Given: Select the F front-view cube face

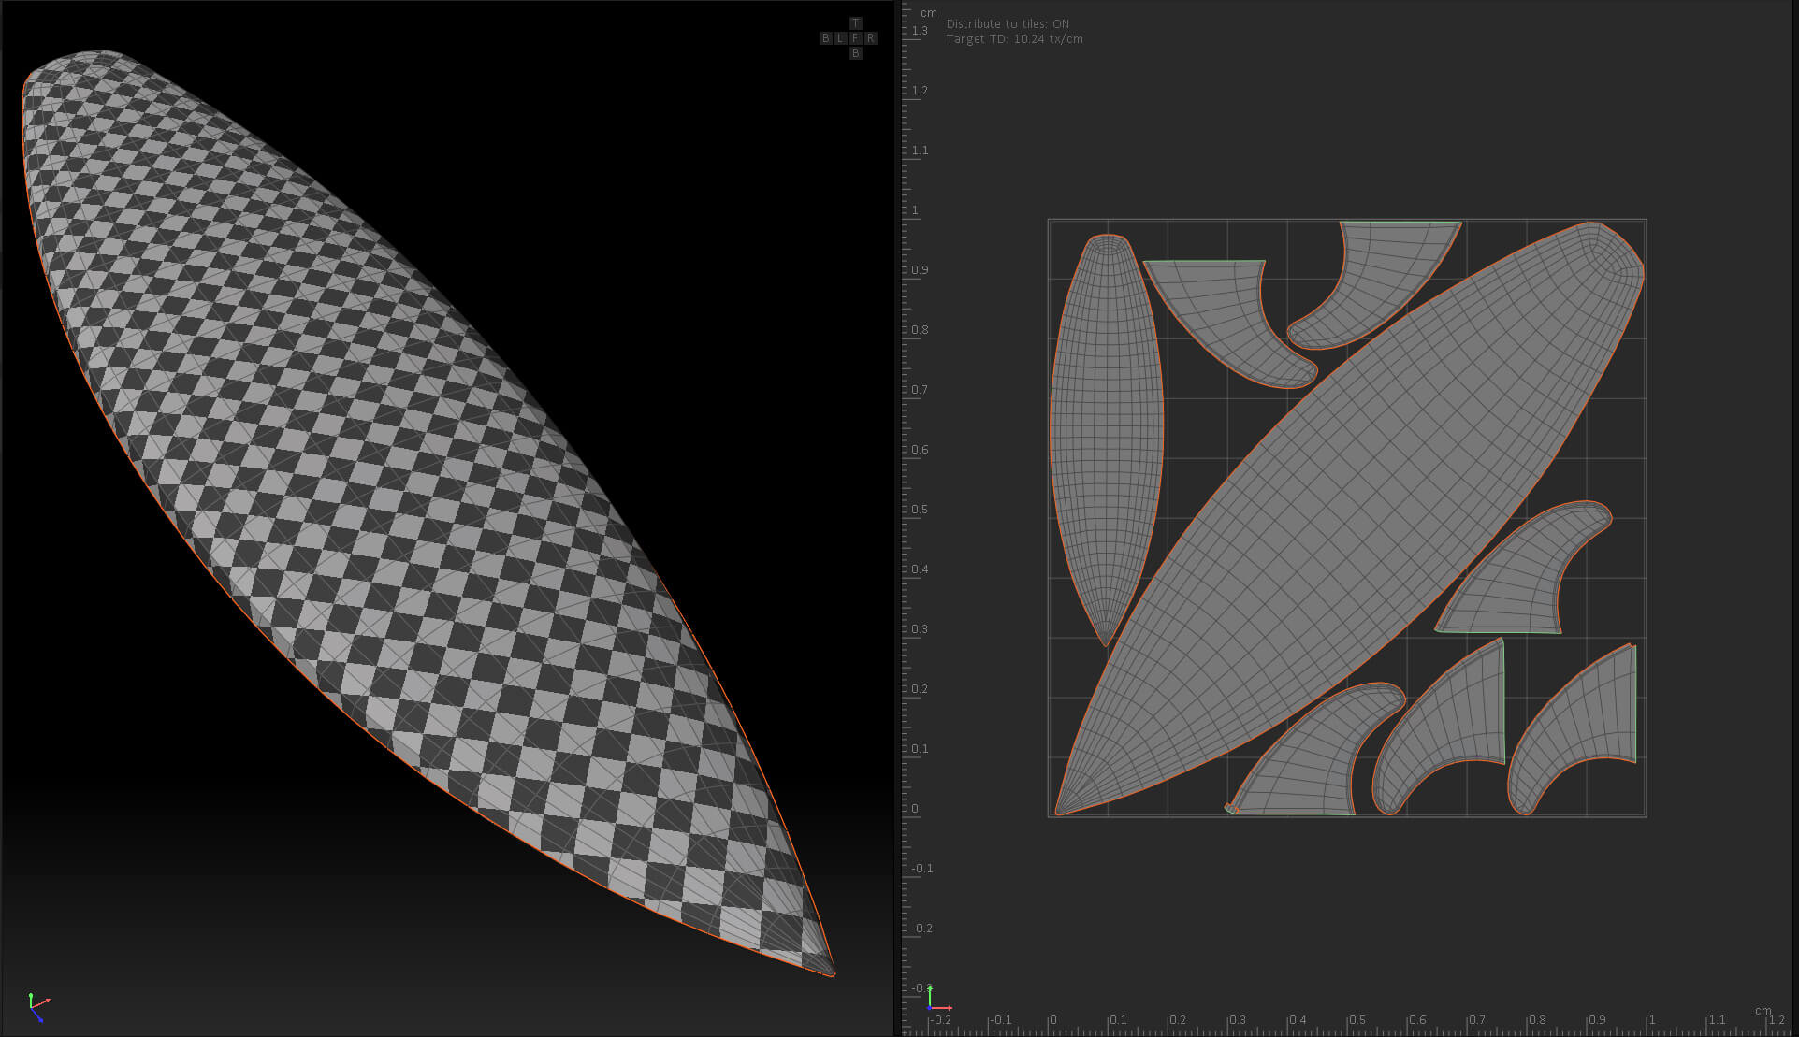Looking at the screenshot, I should pos(855,38).
